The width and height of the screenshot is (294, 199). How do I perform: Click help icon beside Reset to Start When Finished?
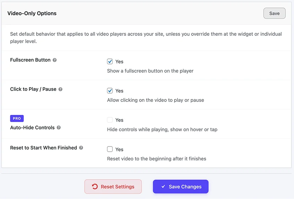click(x=81, y=148)
